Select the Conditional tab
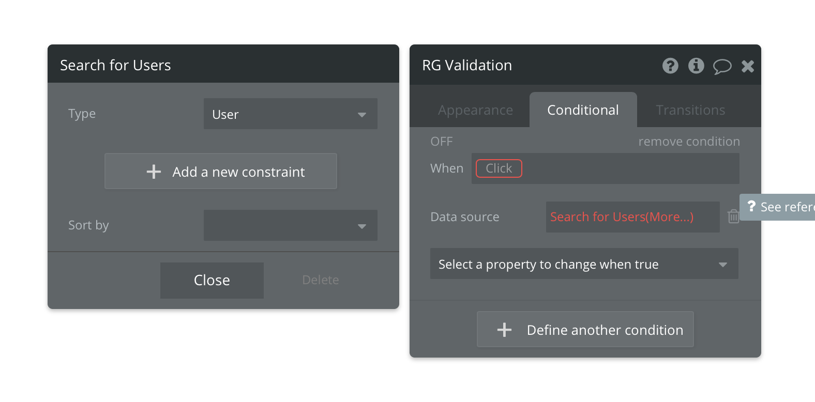This screenshot has width=815, height=402. (x=583, y=110)
